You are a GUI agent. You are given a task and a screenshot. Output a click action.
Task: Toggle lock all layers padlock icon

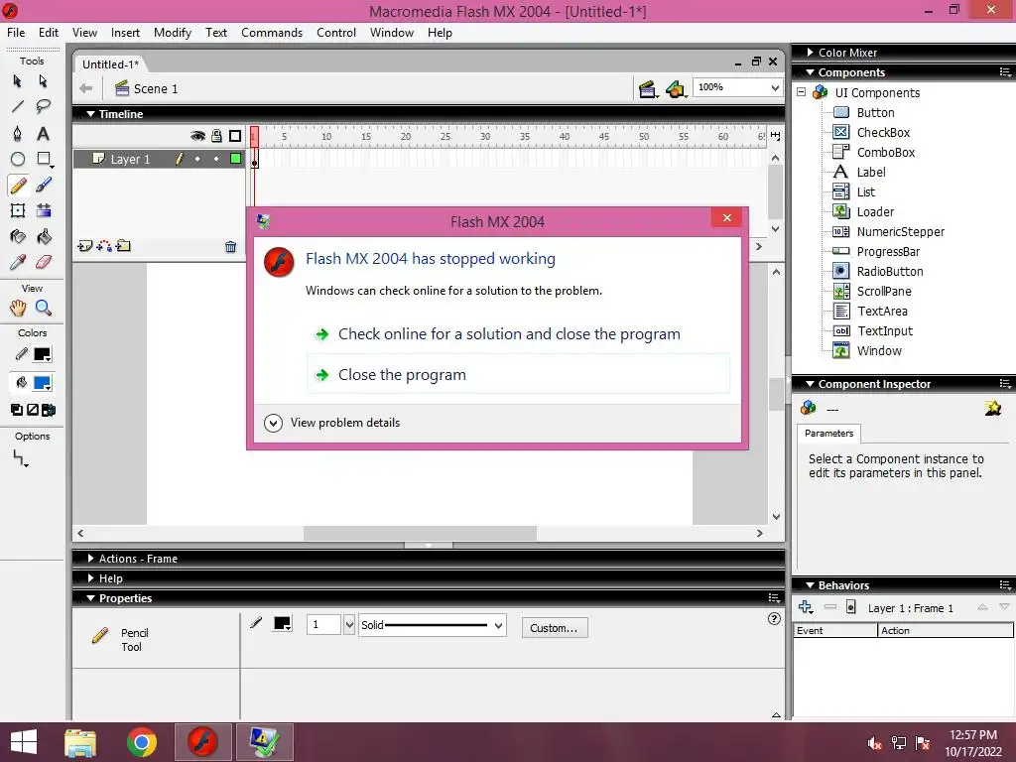(216, 136)
